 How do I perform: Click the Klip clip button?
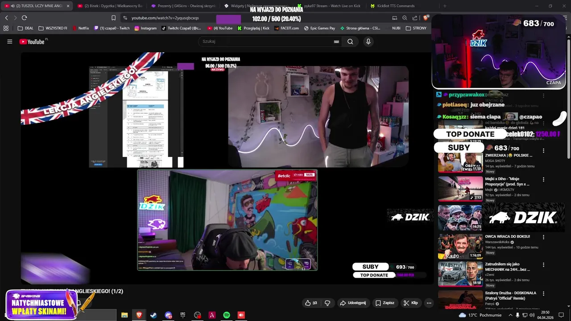410,303
